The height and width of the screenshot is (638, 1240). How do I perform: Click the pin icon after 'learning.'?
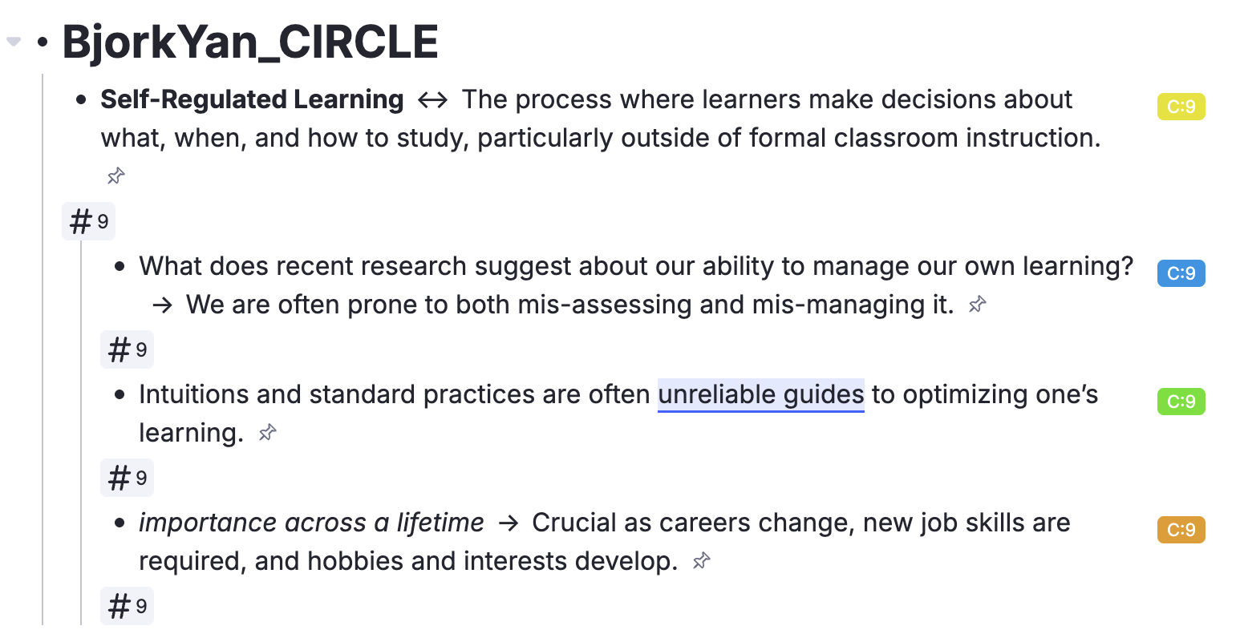(x=267, y=433)
